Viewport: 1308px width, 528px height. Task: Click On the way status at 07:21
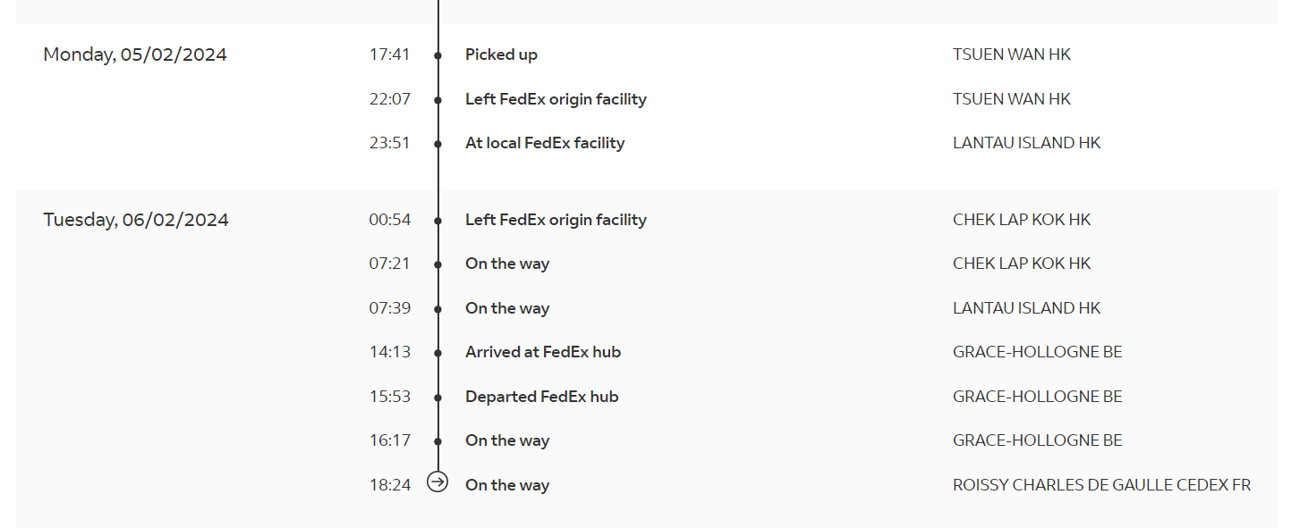507,264
